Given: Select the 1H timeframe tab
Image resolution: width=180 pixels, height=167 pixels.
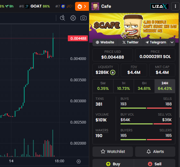Looking at the screenshot, I should point(124,86).
